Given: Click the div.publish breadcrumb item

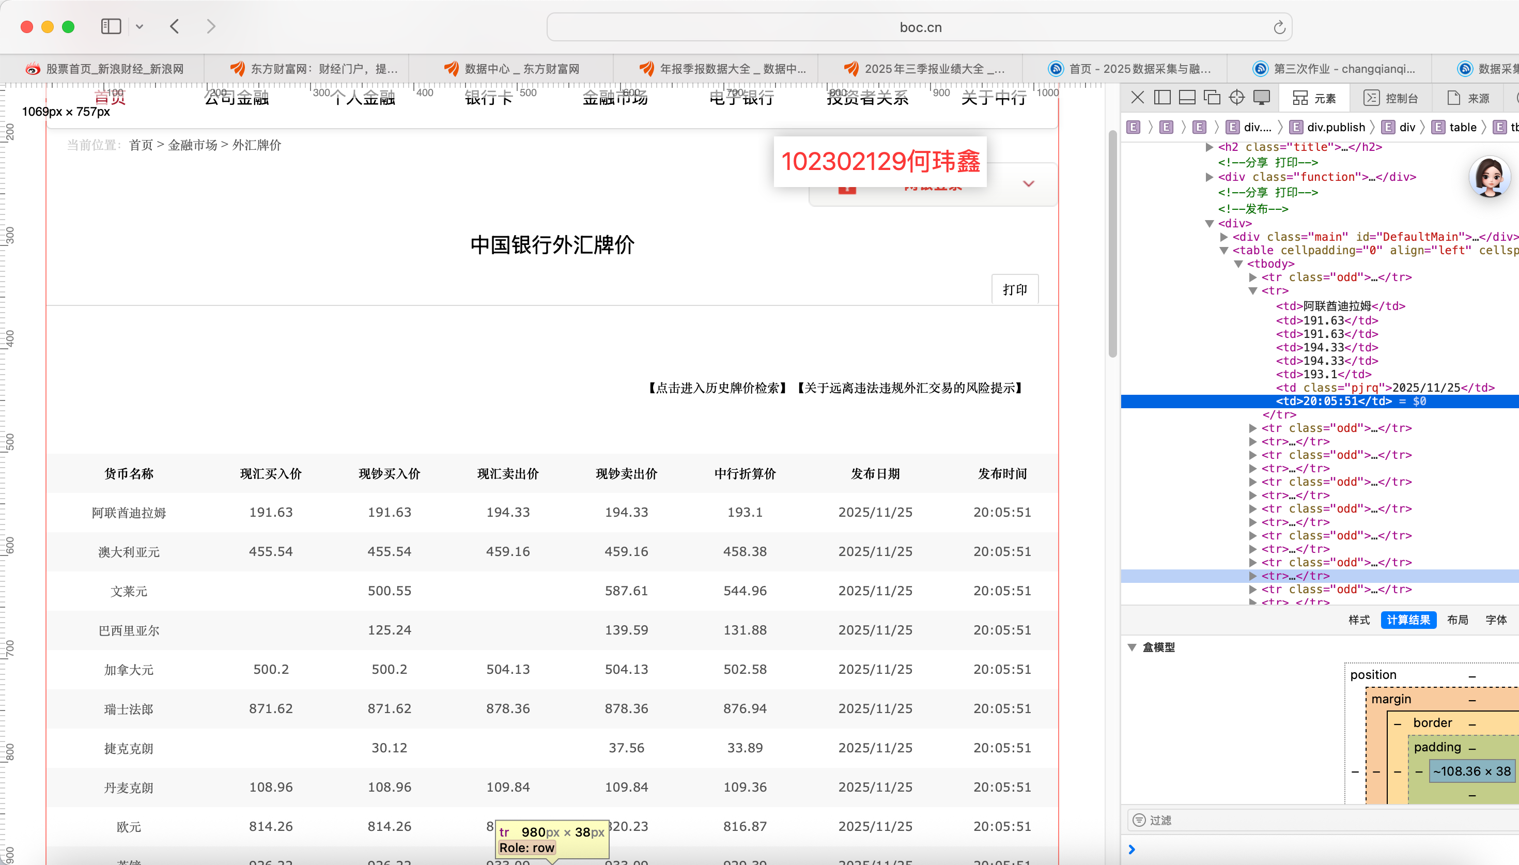Looking at the screenshot, I should (1336, 127).
